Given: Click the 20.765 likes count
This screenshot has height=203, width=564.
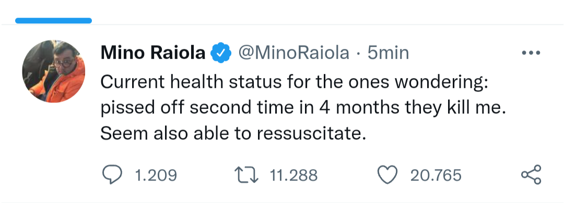Looking at the screenshot, I should click(x=436, y=175).
